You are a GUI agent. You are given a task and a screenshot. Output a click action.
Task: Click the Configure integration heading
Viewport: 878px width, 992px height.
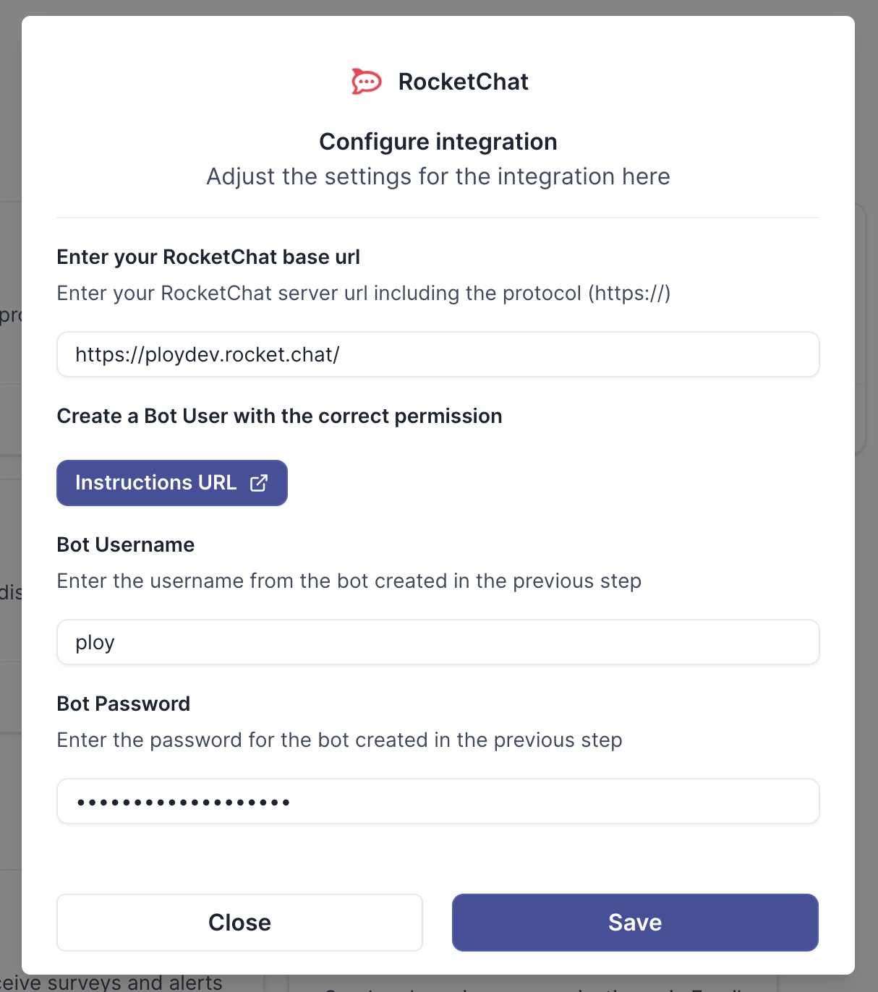tap(438, 142)
